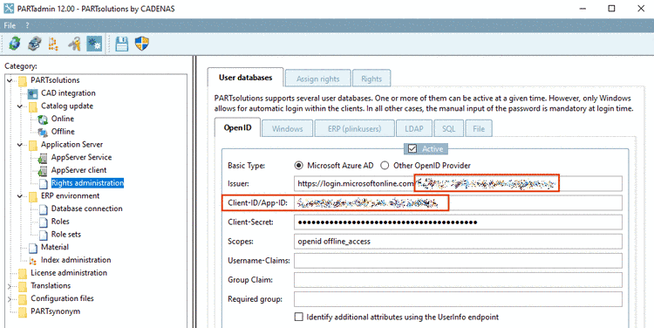Viewport: 654px width, 328px height.
Task: Click the Issuer input field
Action: pos(458,183)
